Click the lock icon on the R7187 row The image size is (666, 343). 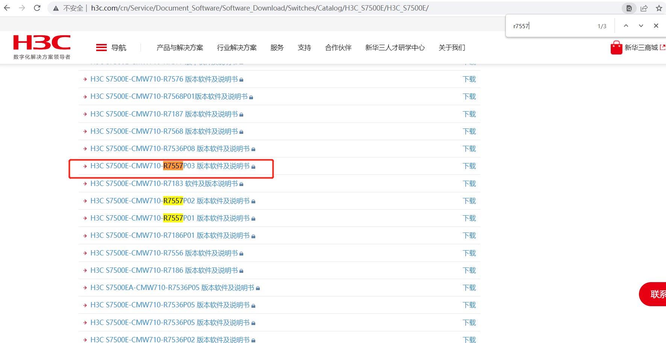pyautogui.click(x=241, y=115)
